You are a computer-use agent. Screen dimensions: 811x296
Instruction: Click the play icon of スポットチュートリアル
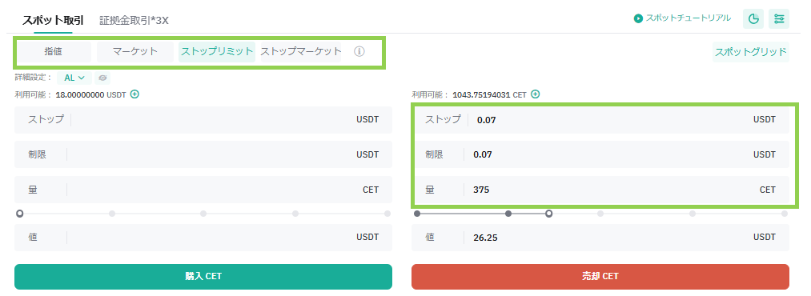pos(638,18)
